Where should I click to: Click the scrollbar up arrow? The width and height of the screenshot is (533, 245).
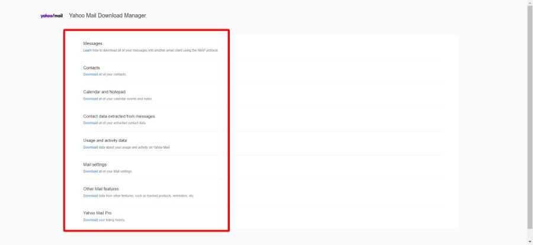530,2
